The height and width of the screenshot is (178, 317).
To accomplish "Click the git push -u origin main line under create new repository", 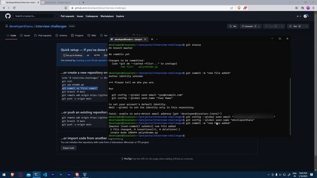I will click(x=77, y=99).
